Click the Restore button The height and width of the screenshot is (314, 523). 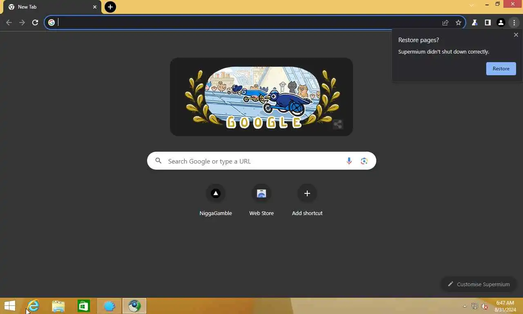tap(501, 69)
